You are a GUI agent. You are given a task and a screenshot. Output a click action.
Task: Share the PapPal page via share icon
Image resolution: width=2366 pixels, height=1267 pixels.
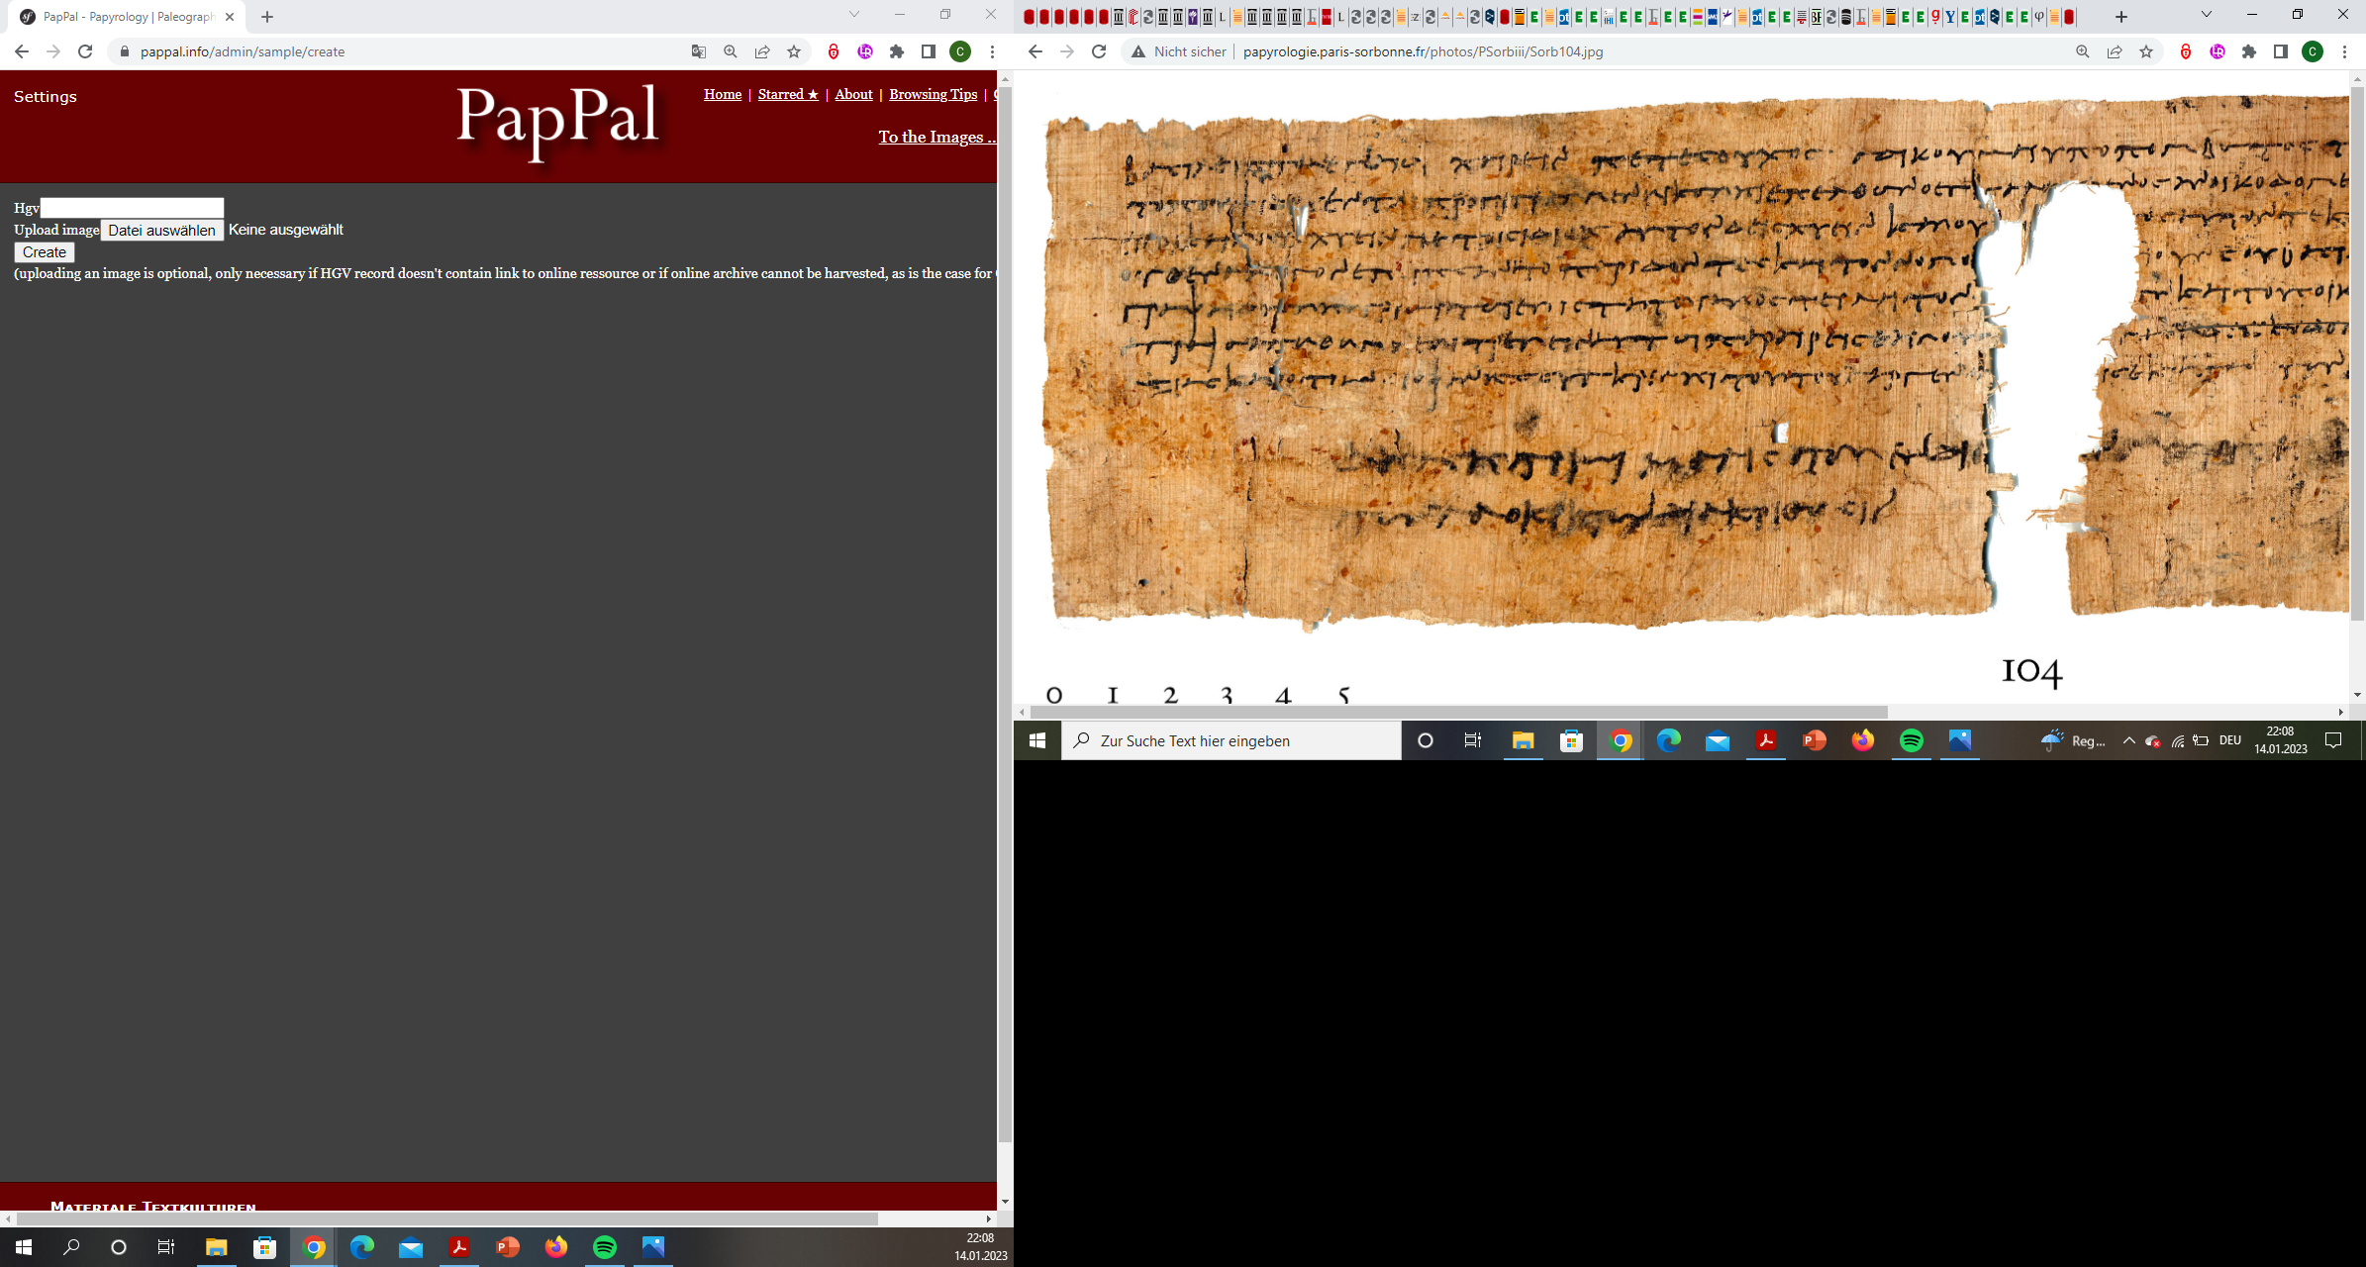click(762, 51)
